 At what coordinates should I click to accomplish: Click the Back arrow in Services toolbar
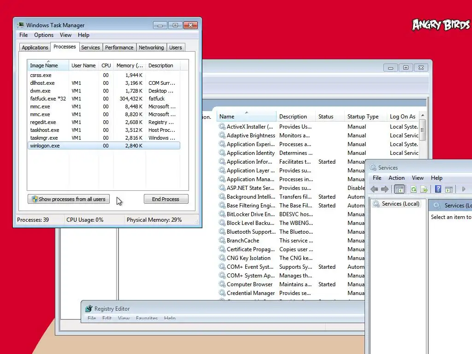click(x=374, y=189)
